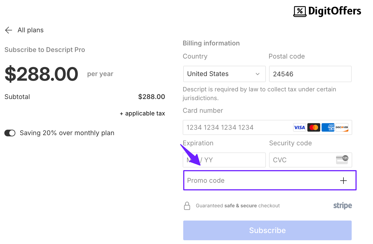
Task: Click the Subtotal $288.00 amount
Action: [151, 97]
